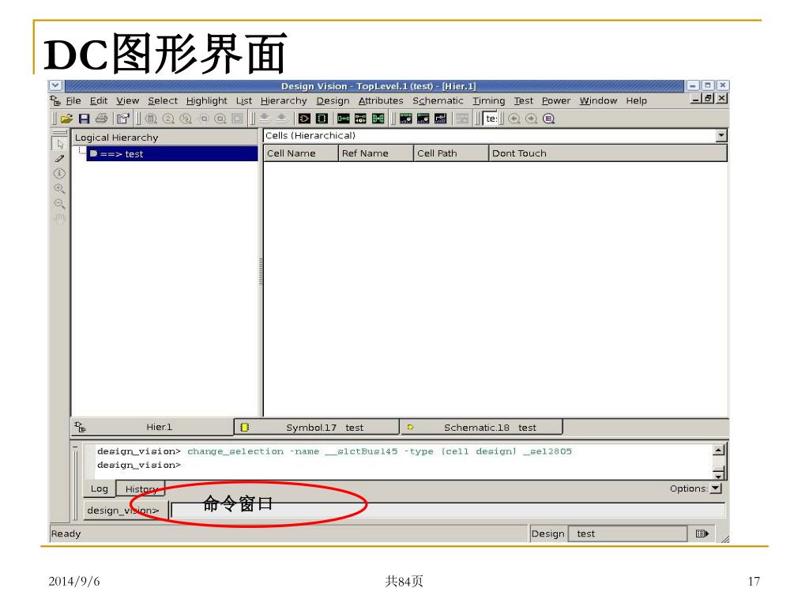Open the Cells (Hierarchical) dropdown arrow
Screen dimensions: 809x607
(x=721, y=136)
